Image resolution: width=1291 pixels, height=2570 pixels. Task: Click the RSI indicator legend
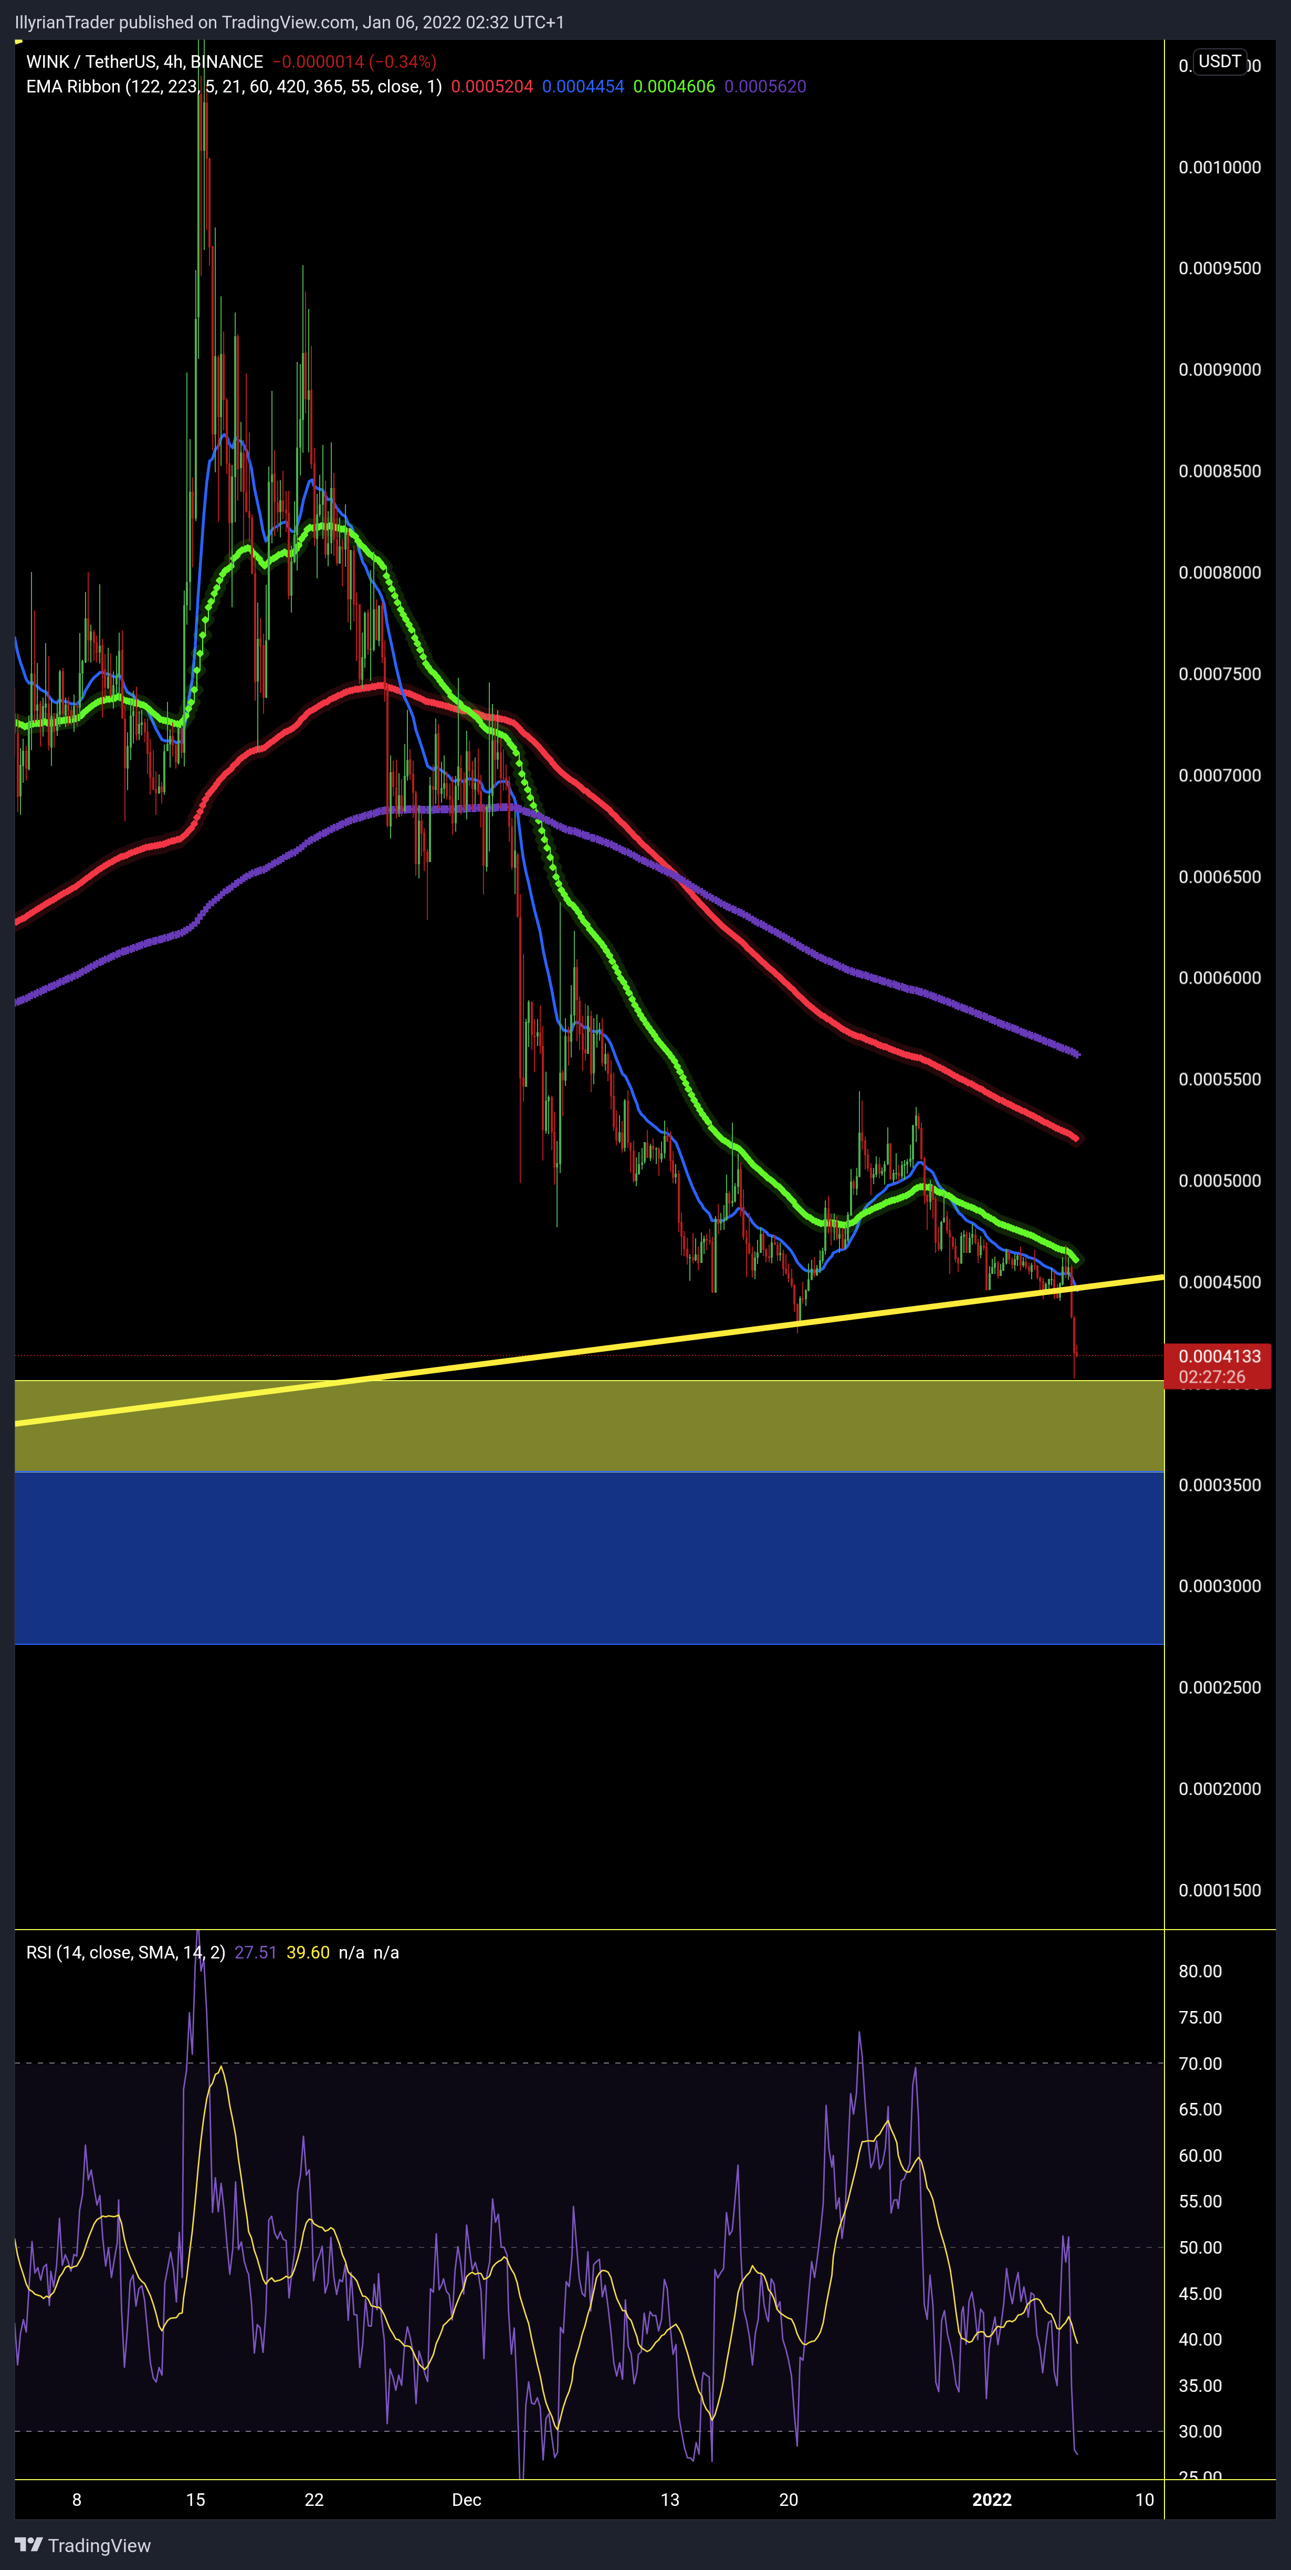(125, 1952)
